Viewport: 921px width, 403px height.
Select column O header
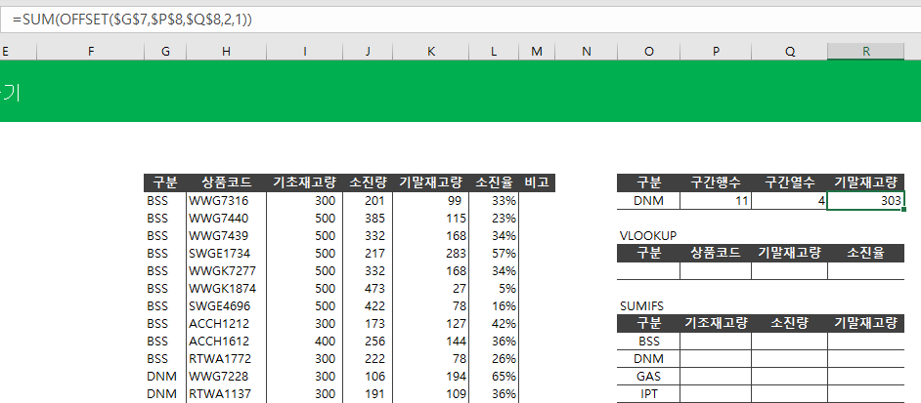[x=649, y=52]
